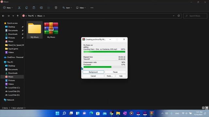
Task: Open the See more ellipsis menu
Action: coord(92,8)
